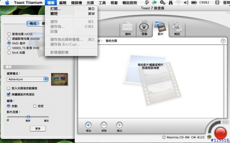
Task: Select the Video tab filmstrip icon
Action: 160,26
